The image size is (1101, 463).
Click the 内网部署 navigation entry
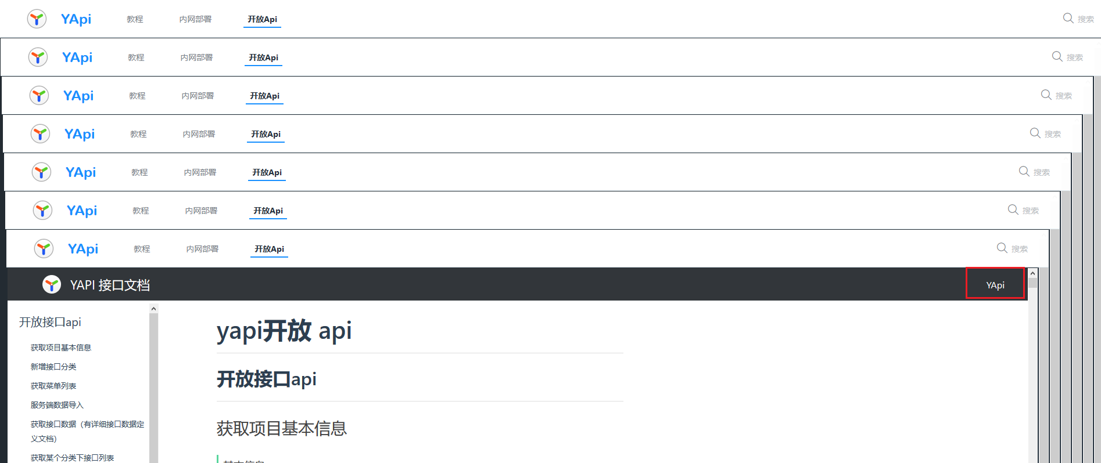click(195, 19)
